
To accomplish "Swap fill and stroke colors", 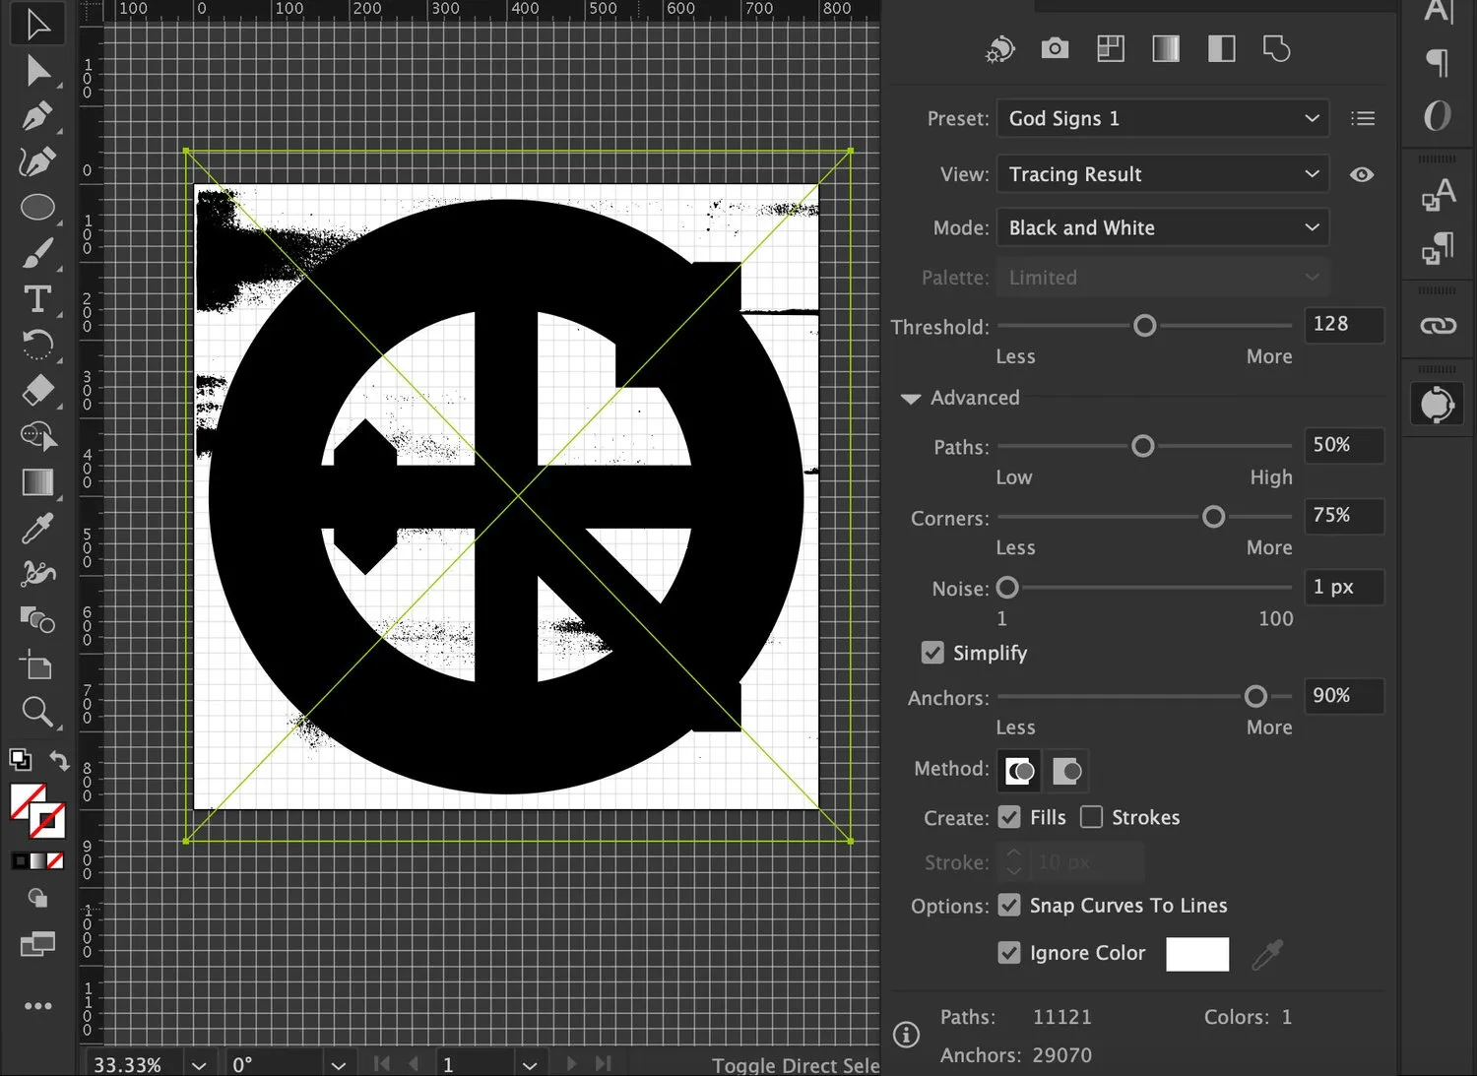I will pos(59,760).
